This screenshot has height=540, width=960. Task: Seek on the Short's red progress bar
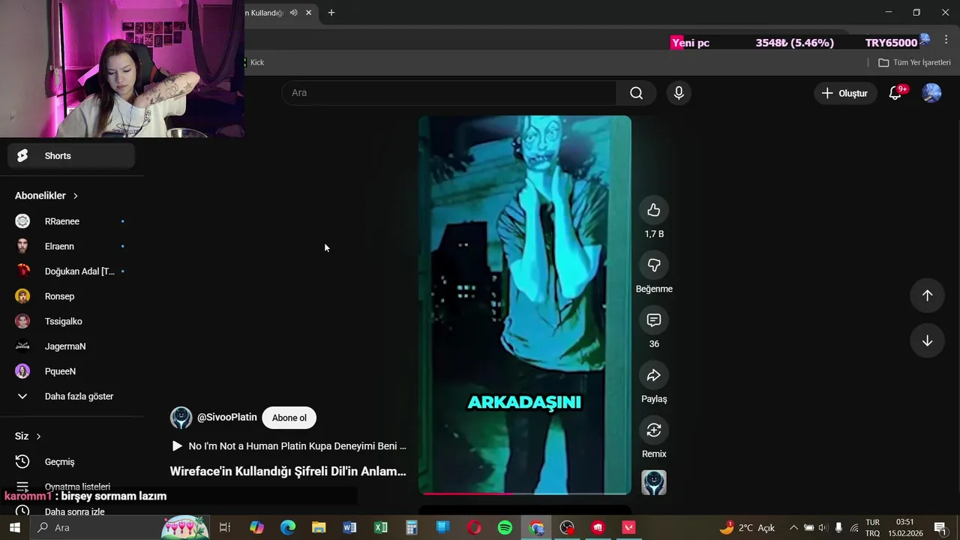coord(525,493)
